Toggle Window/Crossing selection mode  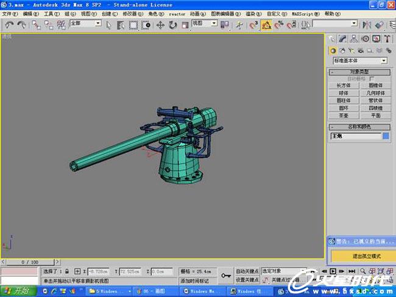(146, 25)
